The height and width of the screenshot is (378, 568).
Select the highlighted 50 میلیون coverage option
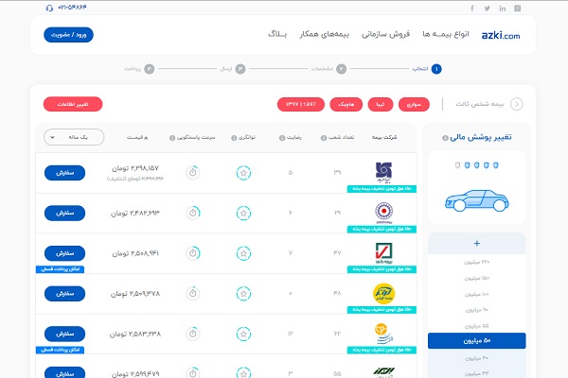tap(477, 341)
